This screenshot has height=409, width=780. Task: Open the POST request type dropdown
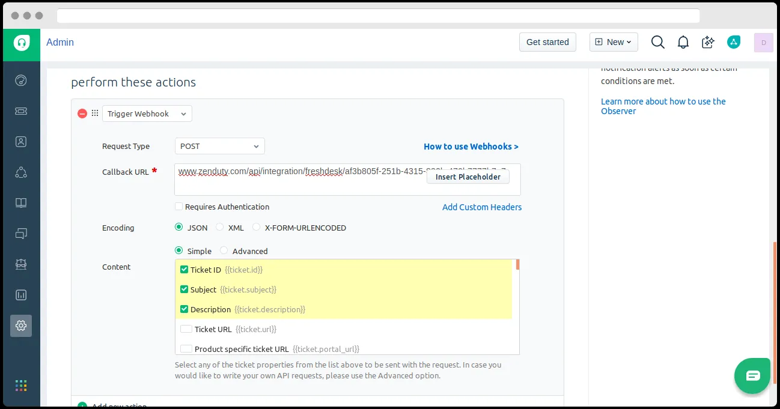point(220,146)
